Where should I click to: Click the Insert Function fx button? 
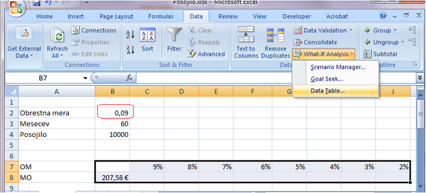tap(129, 78)
